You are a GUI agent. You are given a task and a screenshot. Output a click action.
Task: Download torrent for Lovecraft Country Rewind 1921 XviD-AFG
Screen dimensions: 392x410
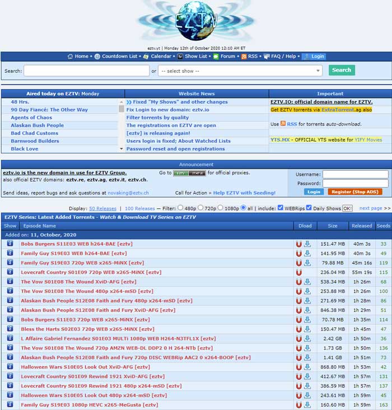coord(307,376)
